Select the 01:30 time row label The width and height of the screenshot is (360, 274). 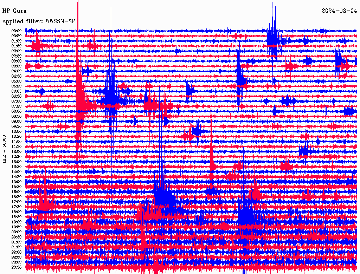pyautogui.click(x=16, y=46)
